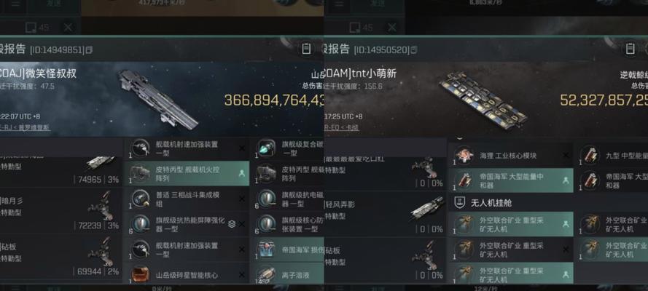The image size is (648, 291).
Task: Click clipboard icon on left kill report
Action: pyautogui.click(x=306, y=49)
